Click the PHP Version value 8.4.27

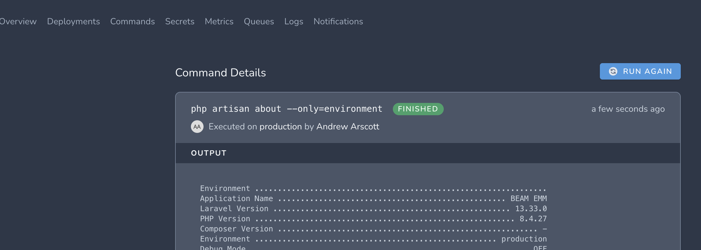(x=533, y=219)
